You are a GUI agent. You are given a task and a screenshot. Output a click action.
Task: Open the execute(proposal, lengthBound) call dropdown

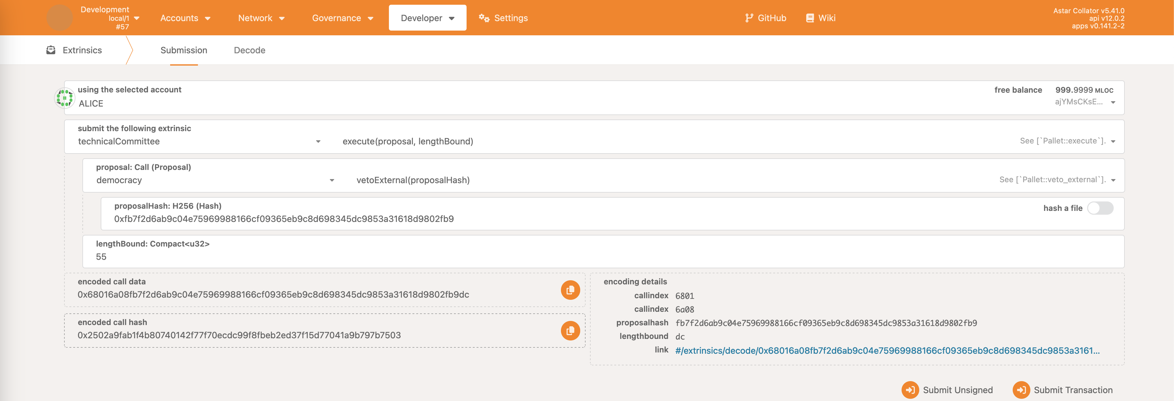(1113, 142)
